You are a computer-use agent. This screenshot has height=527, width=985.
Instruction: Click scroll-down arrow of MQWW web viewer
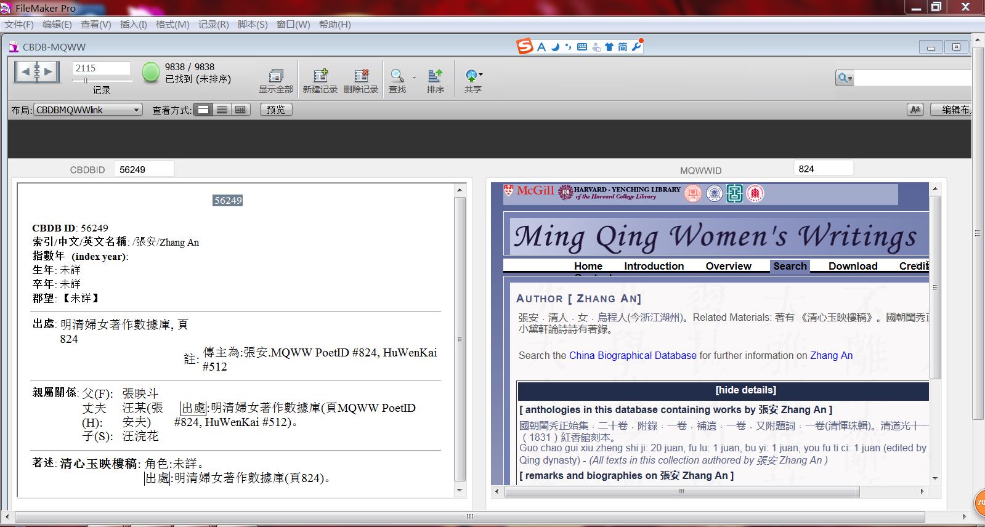[x=935, y=478]
